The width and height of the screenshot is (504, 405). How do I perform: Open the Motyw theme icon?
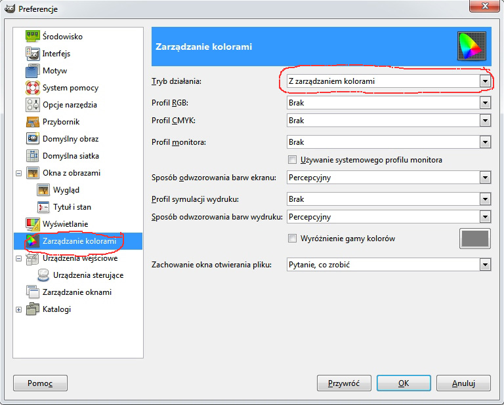point(33,71)
